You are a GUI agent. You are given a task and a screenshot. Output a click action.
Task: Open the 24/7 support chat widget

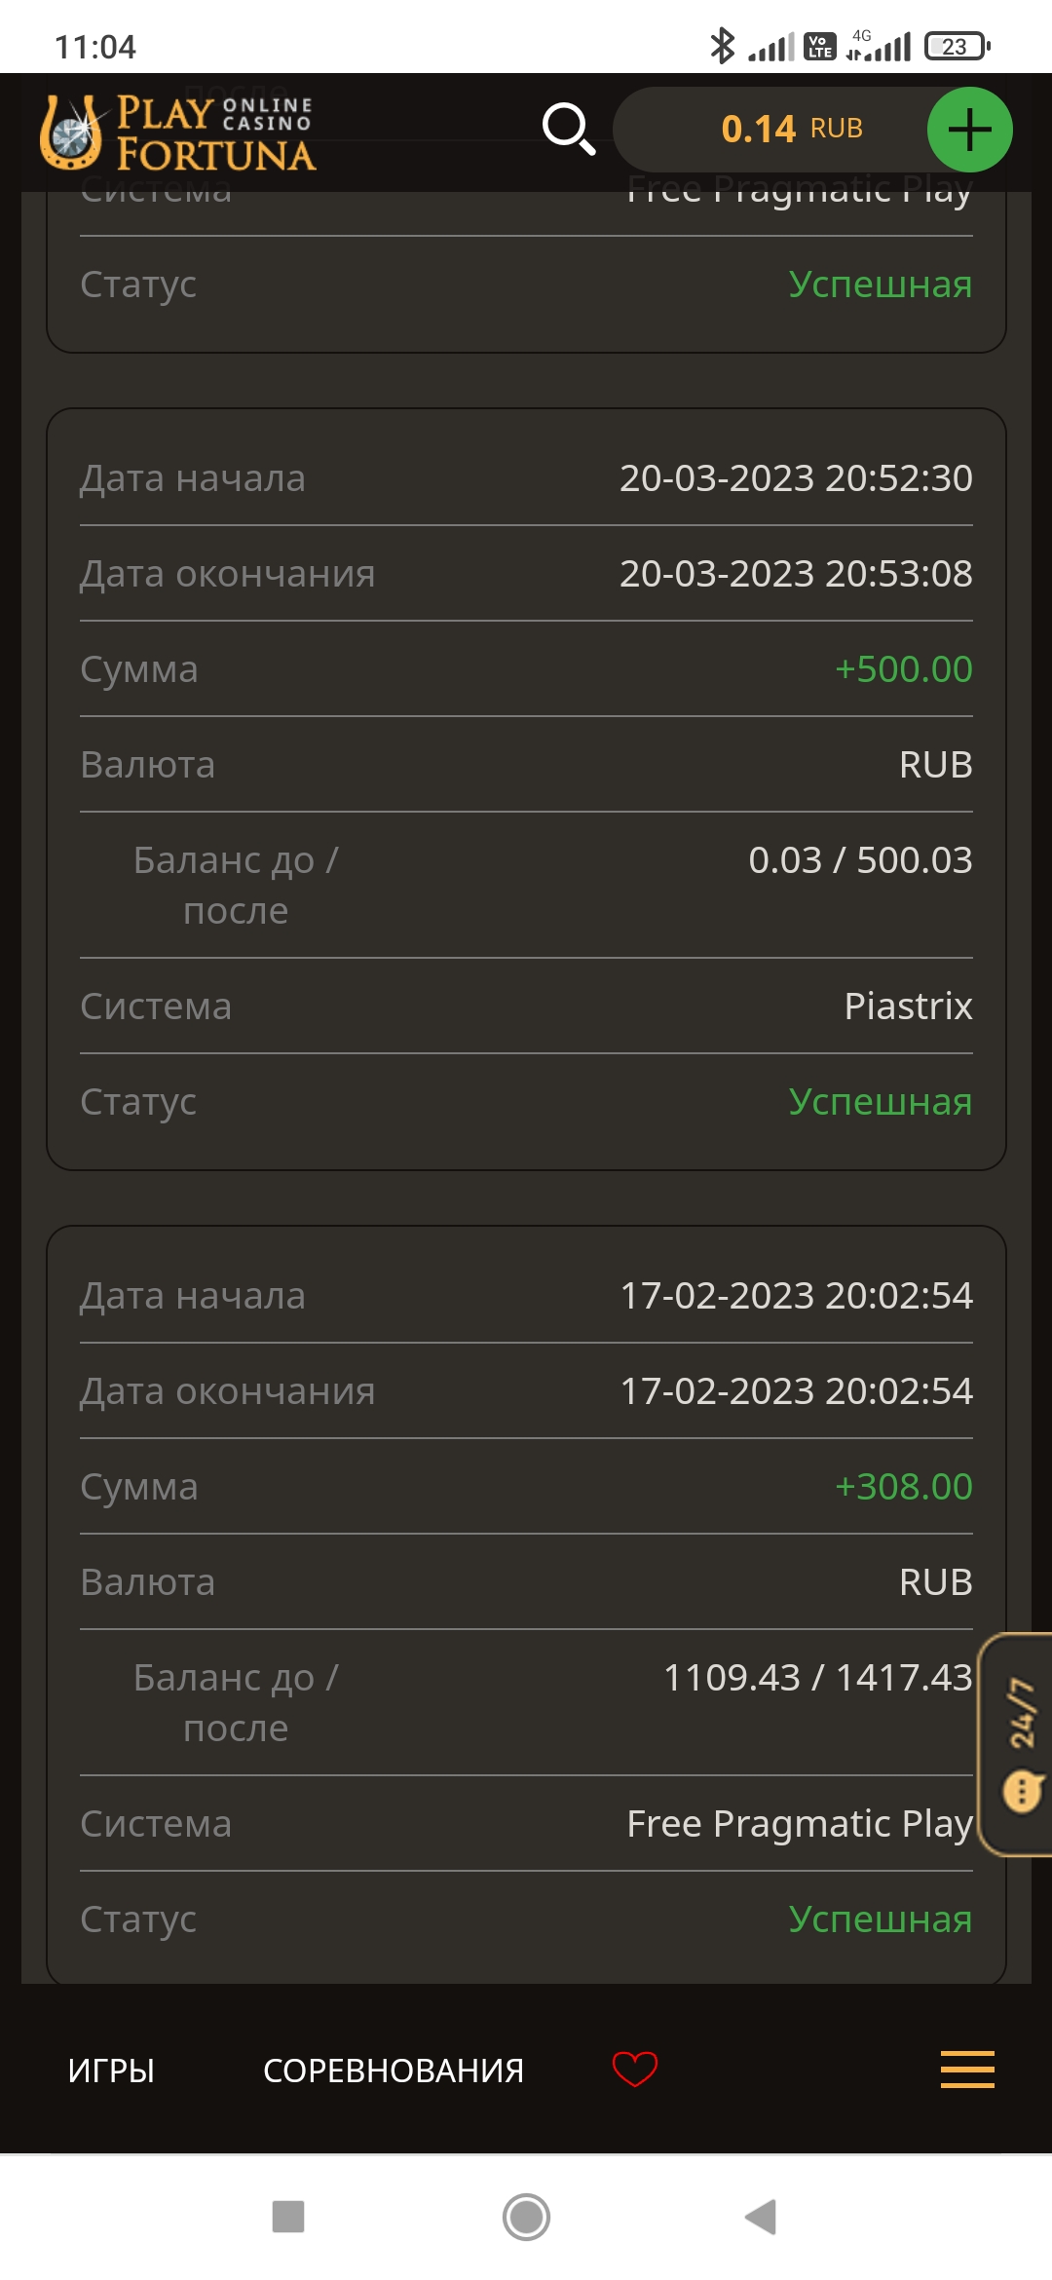click(1019, 1744)
